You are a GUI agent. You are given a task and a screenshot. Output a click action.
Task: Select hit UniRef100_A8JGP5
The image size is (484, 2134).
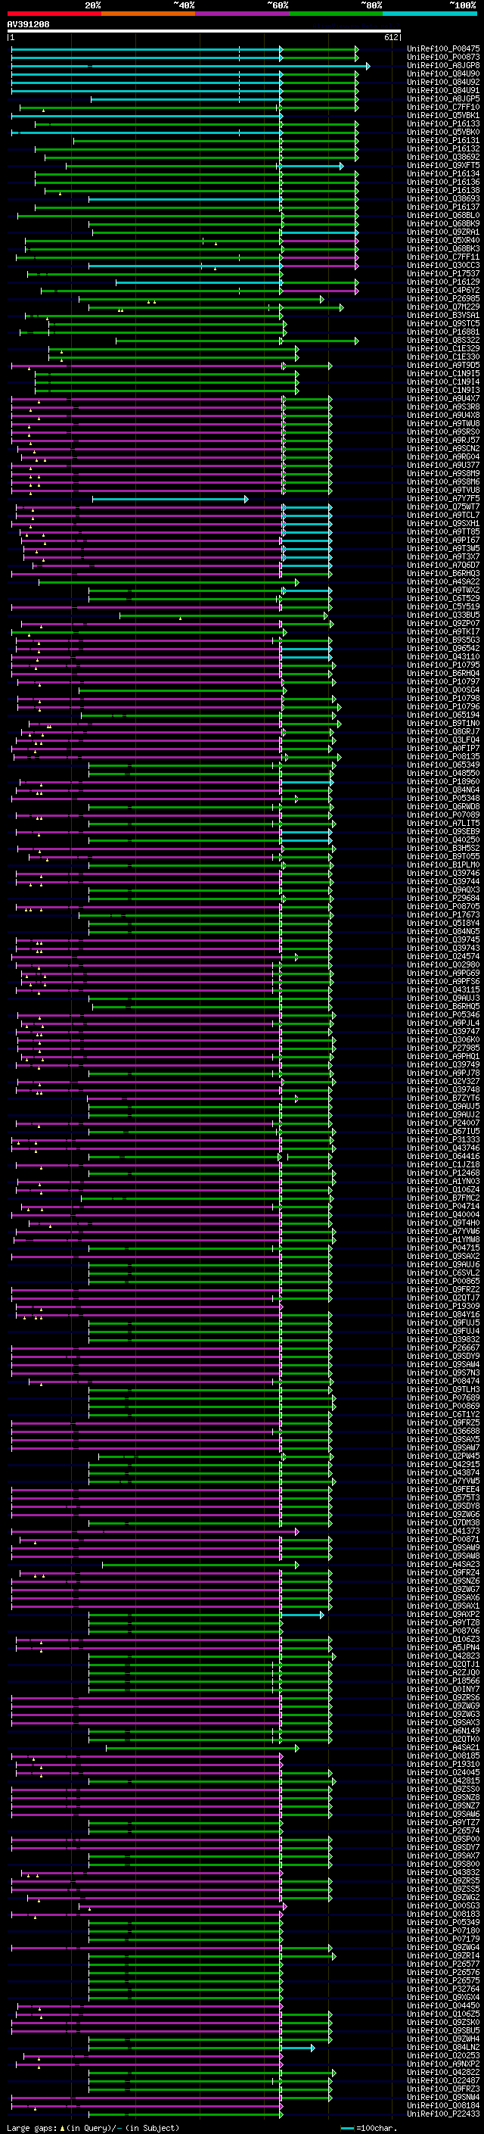coord(443,98)
